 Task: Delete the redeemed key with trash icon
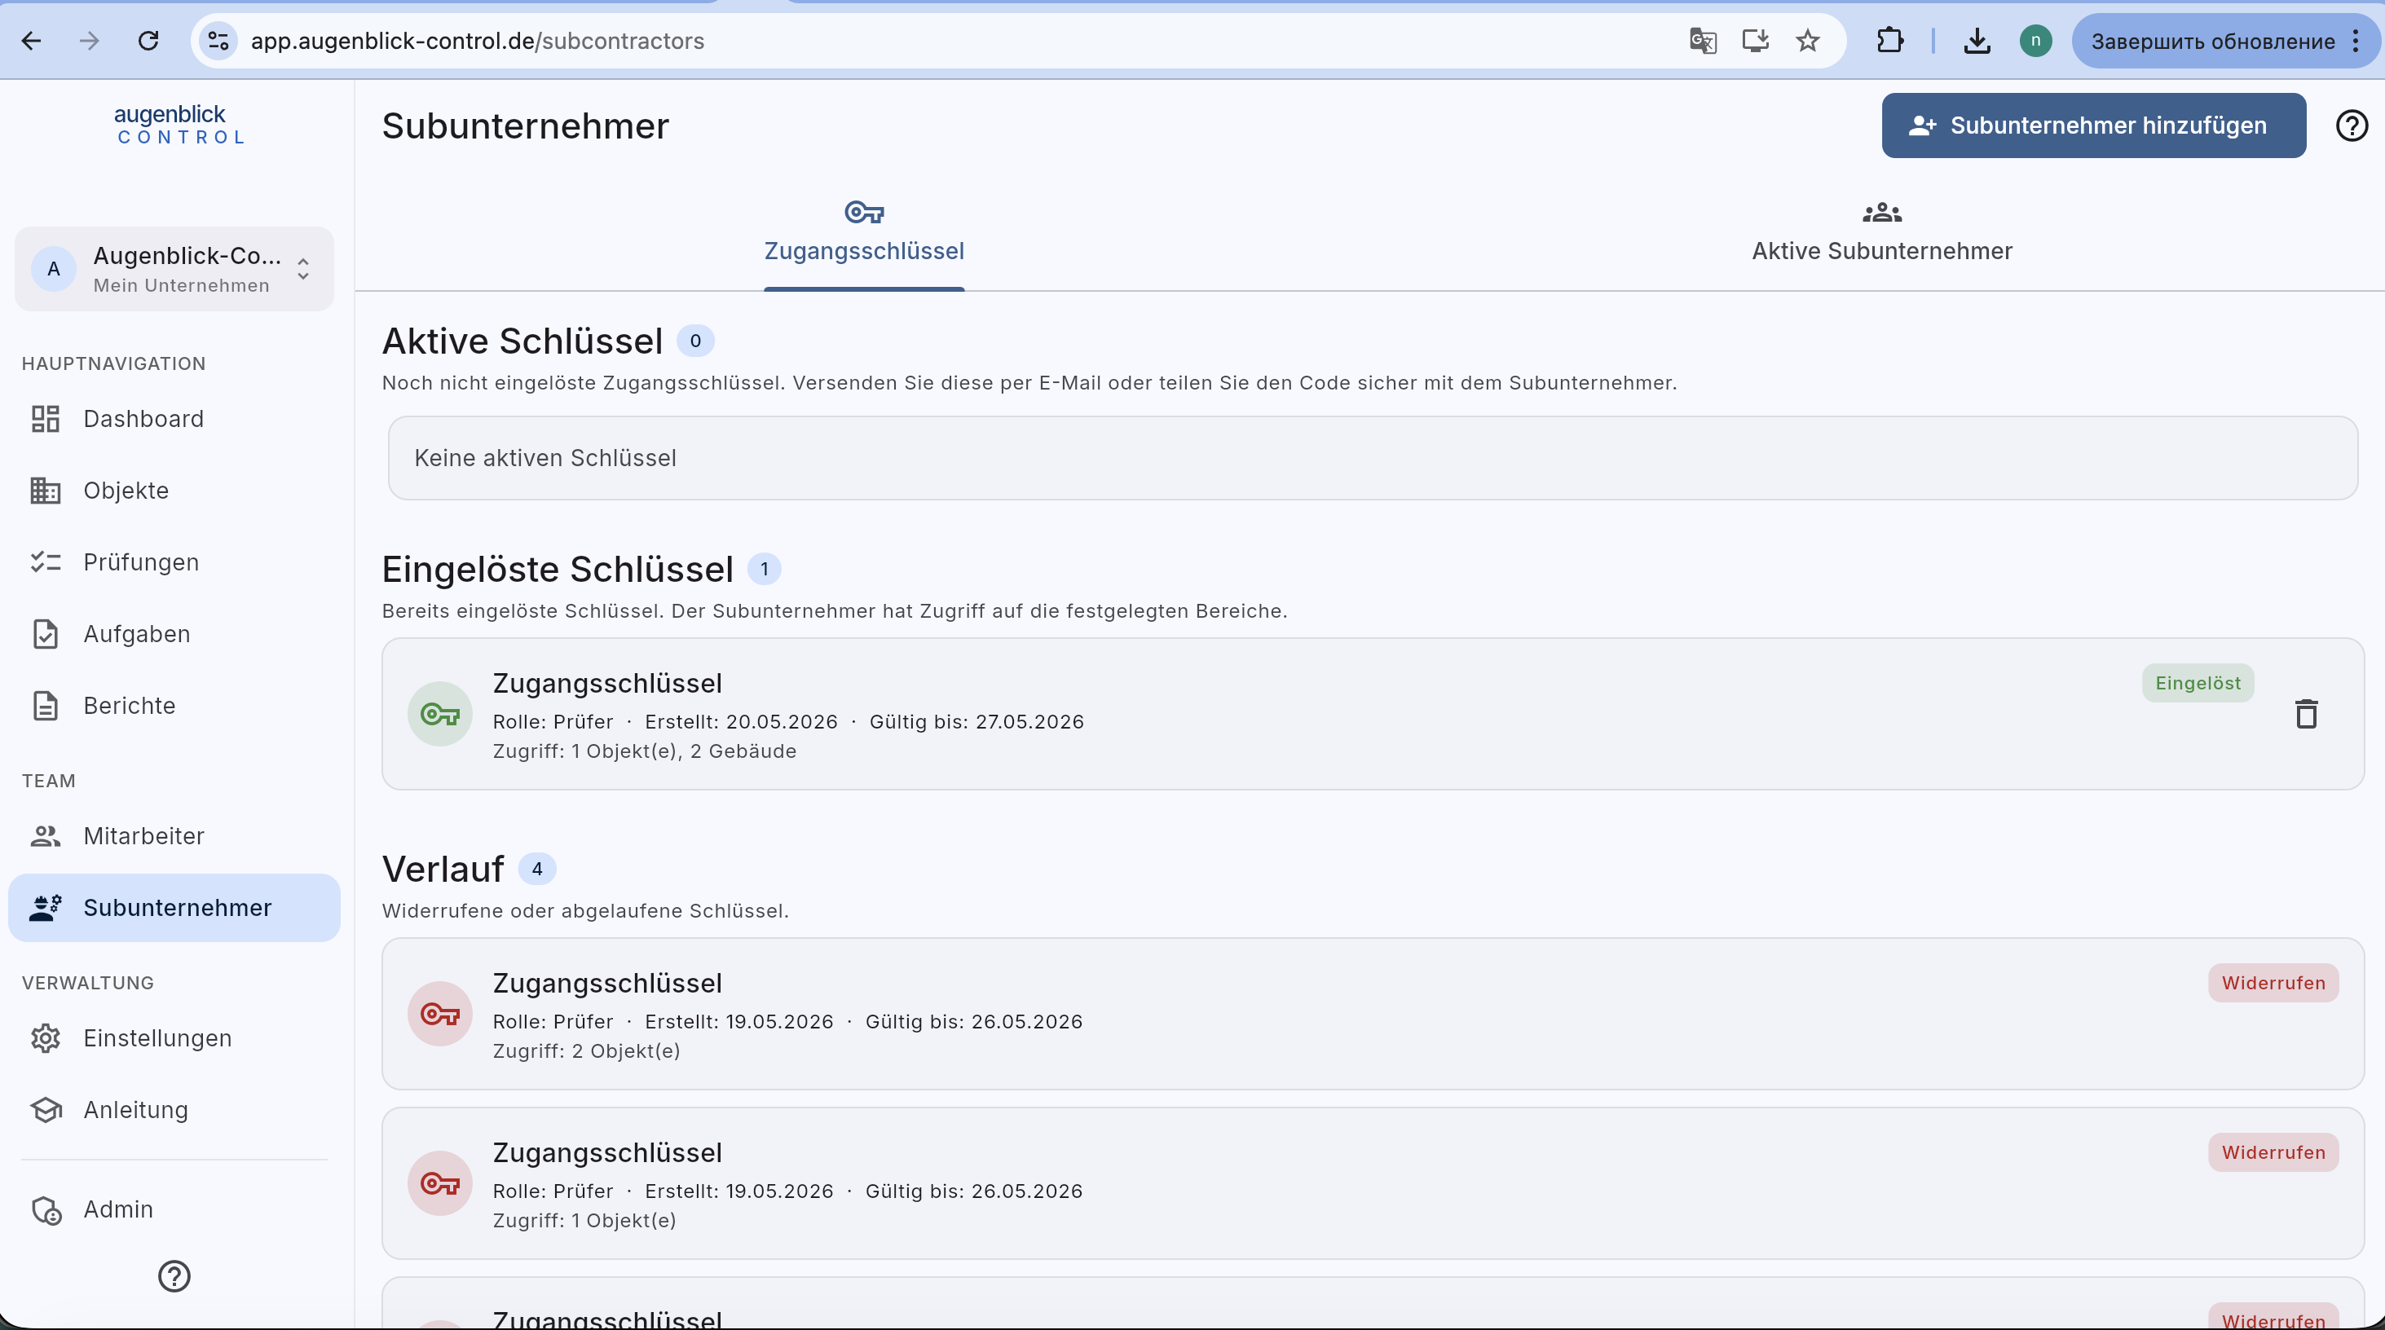tap(2305, 714)
